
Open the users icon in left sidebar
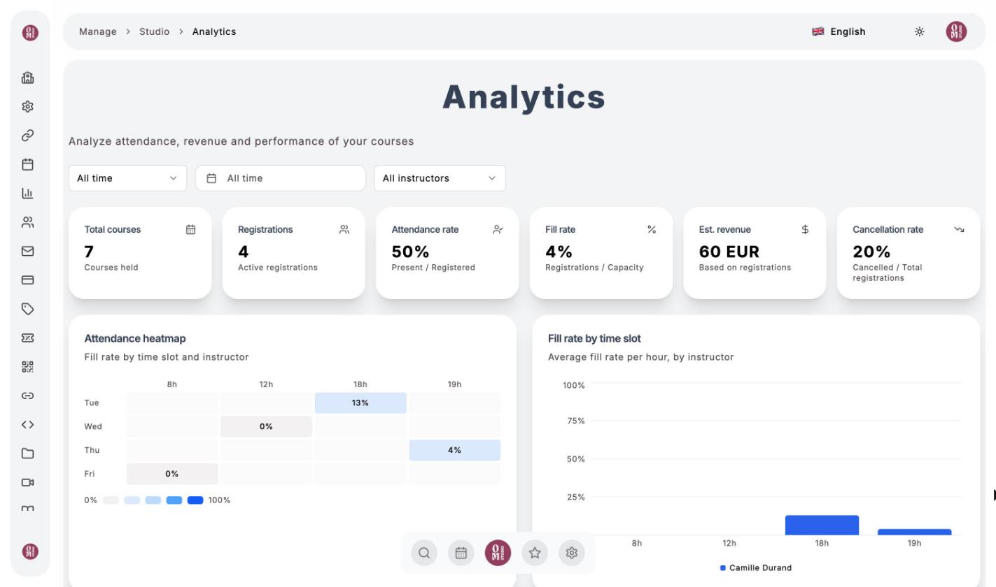pyautogui.click(x=27, y=222)
